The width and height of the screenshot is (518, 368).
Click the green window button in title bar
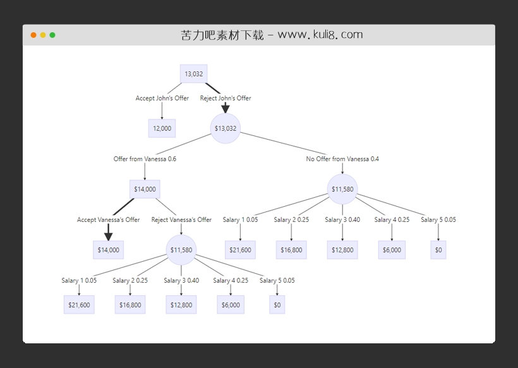tap(52, 35)
